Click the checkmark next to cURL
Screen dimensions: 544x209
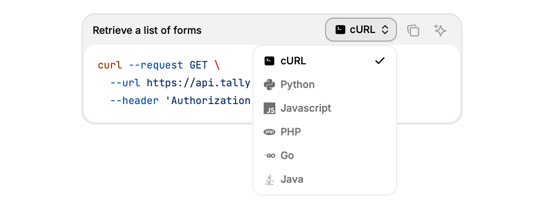(380, 61)
